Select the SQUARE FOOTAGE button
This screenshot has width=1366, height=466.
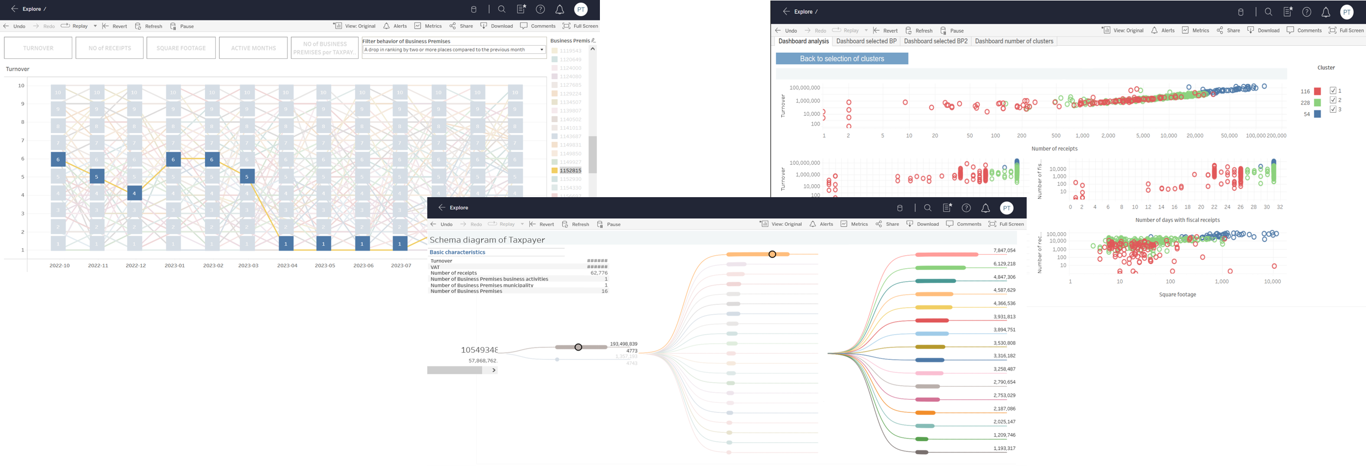[x=181, y=48]
